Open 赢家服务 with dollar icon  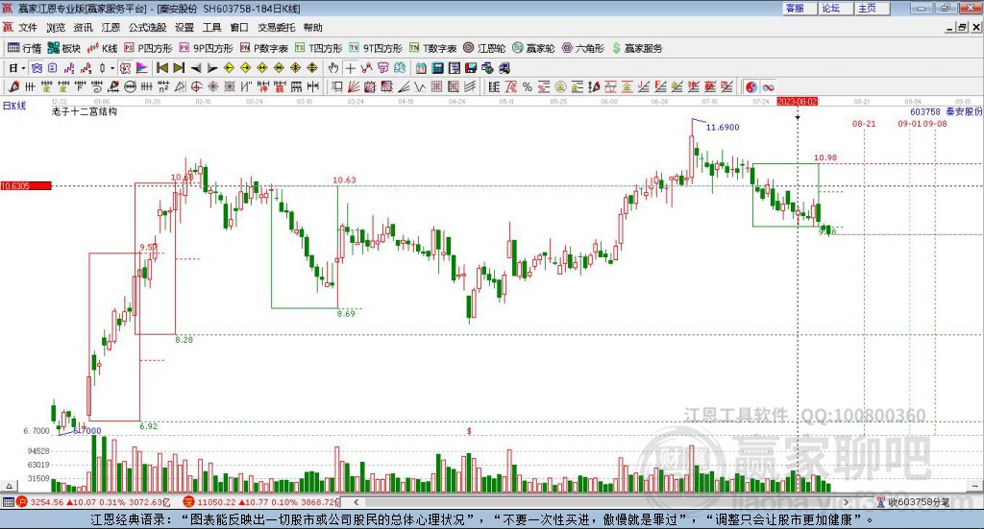point(638,48)
